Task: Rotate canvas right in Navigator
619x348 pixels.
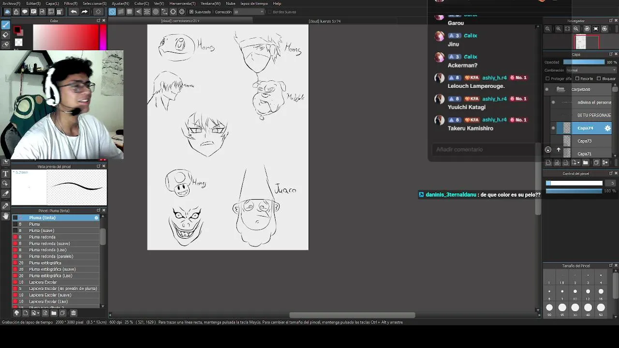Action: pos(604,29)
